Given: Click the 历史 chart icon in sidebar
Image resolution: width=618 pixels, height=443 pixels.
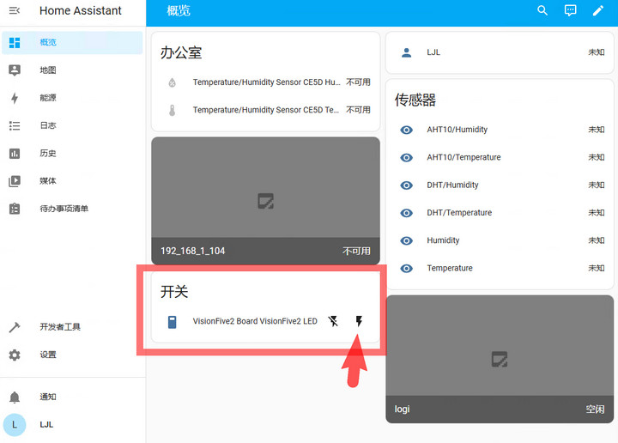Looking at the screenshot, I should [15, 154].
